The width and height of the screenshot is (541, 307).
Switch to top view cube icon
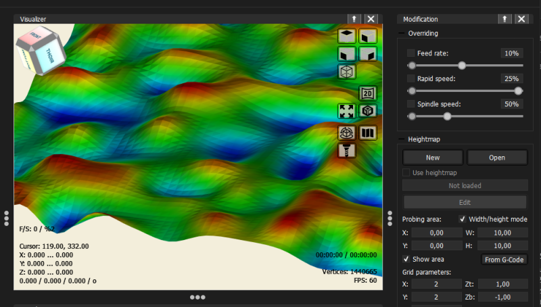[x=346, y=36]
